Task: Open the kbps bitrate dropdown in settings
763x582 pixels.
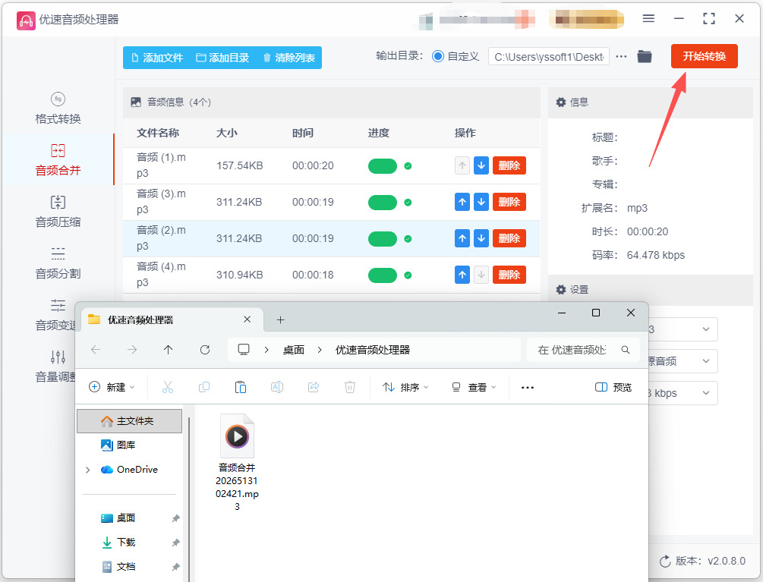Action: click(x=683, y=393)
